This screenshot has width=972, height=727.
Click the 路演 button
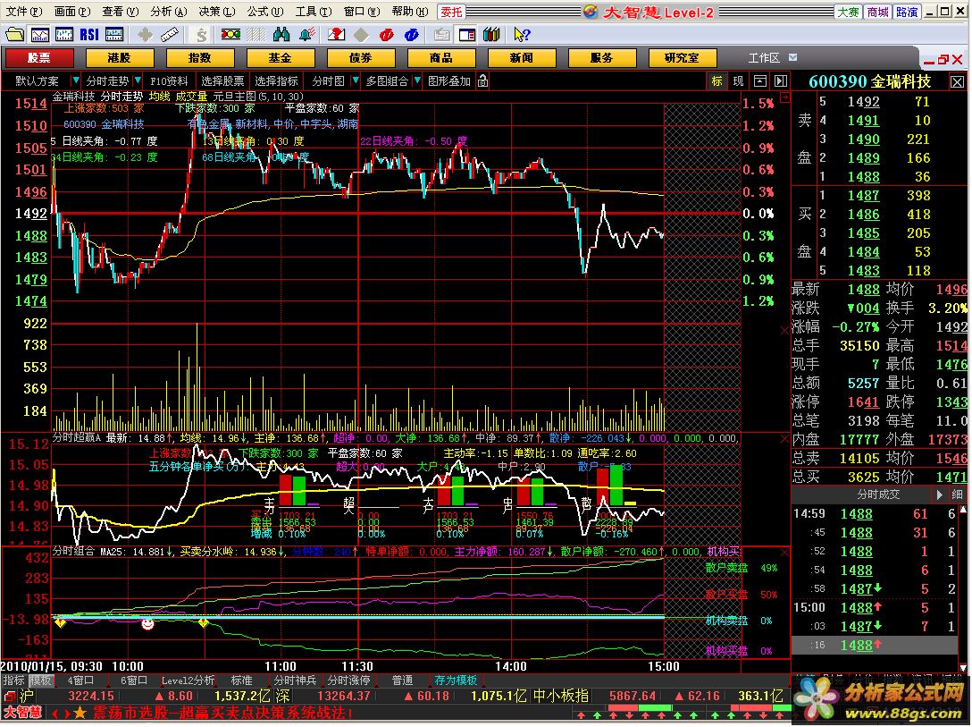pyautogui.click(x=906, y=12)
